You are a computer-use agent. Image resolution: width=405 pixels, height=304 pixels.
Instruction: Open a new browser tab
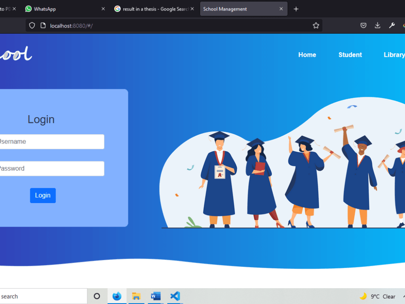pyautogui.click(x=296, y=9)
